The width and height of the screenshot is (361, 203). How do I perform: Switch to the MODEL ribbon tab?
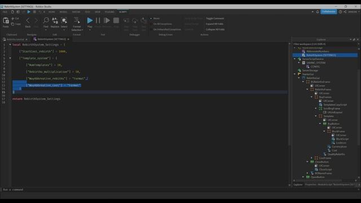tap(63, 12)
